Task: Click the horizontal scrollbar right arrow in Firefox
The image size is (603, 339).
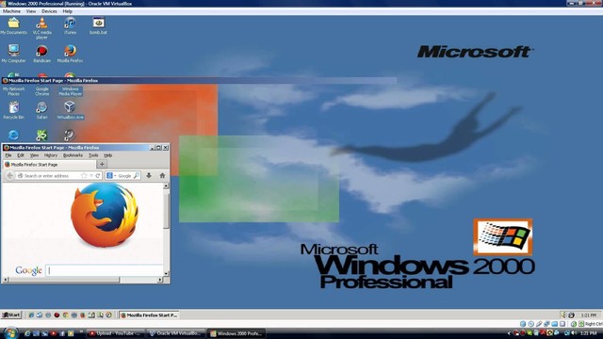Action: 160,281
